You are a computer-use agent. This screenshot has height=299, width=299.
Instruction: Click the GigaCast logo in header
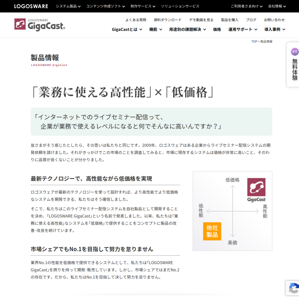[40, 25]
